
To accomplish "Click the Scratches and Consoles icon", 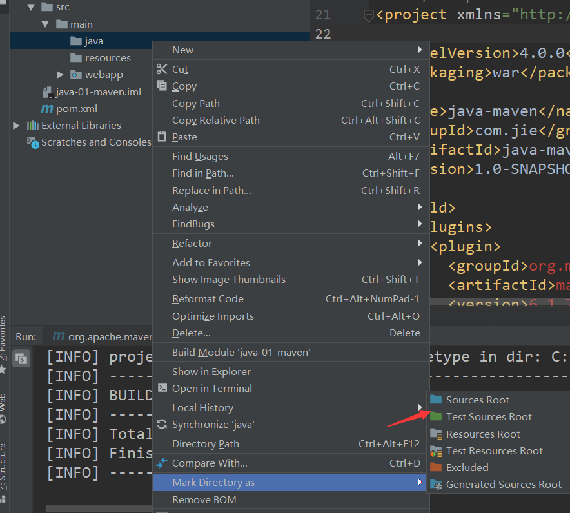I will click(33, 142).
